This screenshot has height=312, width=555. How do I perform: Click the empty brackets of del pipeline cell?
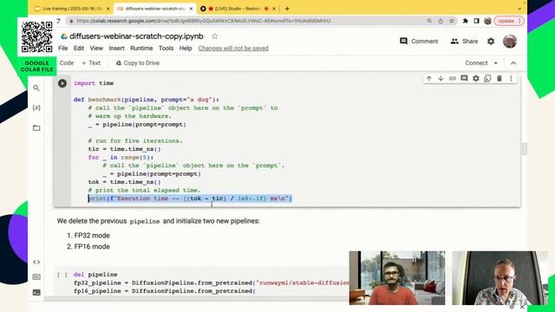click(62, 275)
